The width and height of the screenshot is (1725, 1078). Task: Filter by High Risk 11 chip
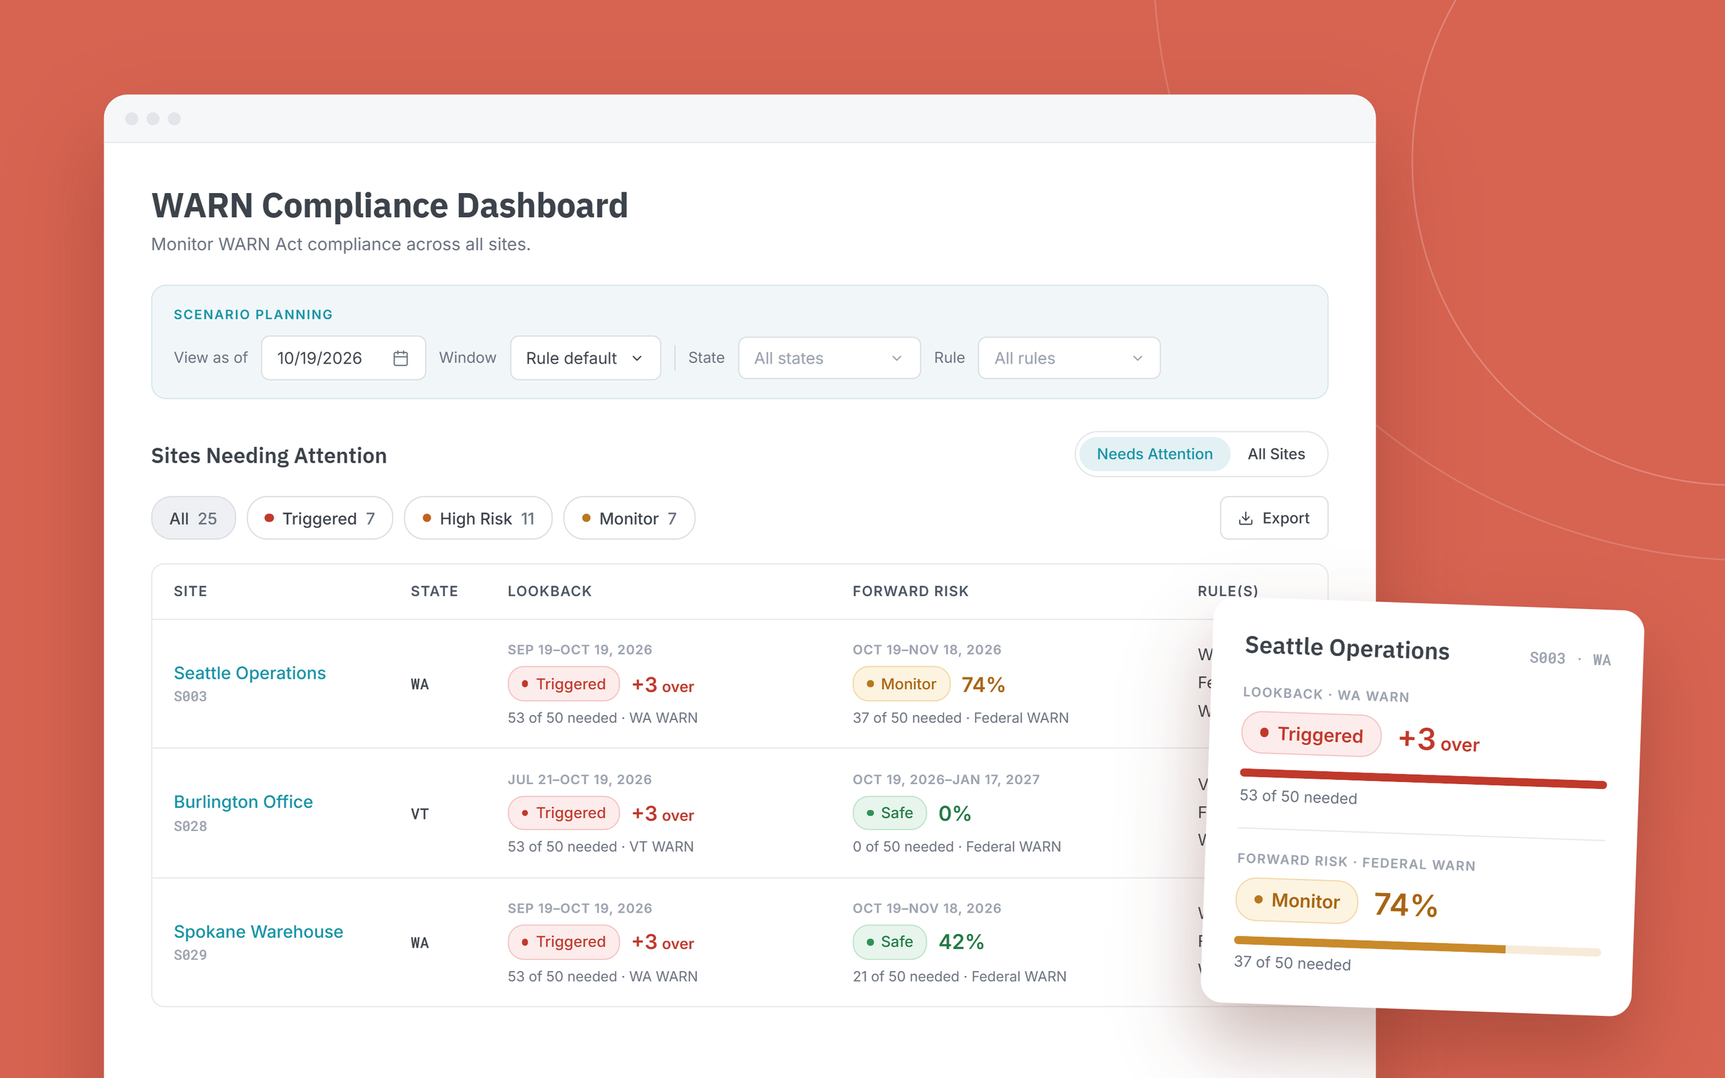tap(477, 519)
